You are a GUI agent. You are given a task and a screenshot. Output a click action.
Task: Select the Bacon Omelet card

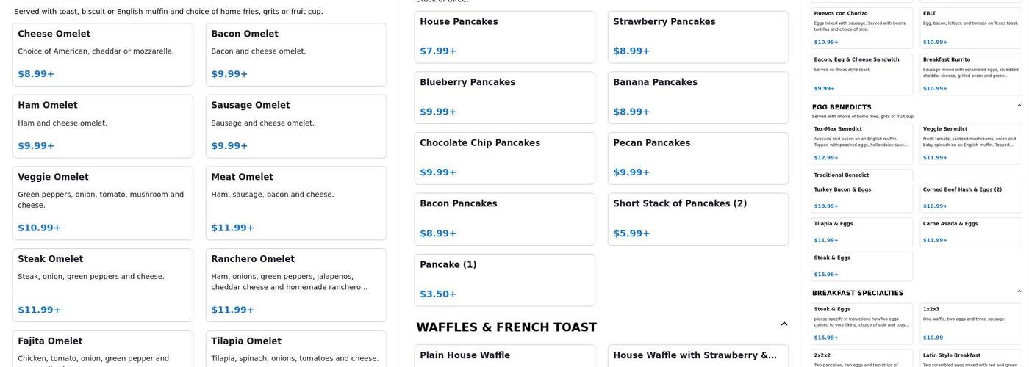pyautogui.click(x=296, y=54)
